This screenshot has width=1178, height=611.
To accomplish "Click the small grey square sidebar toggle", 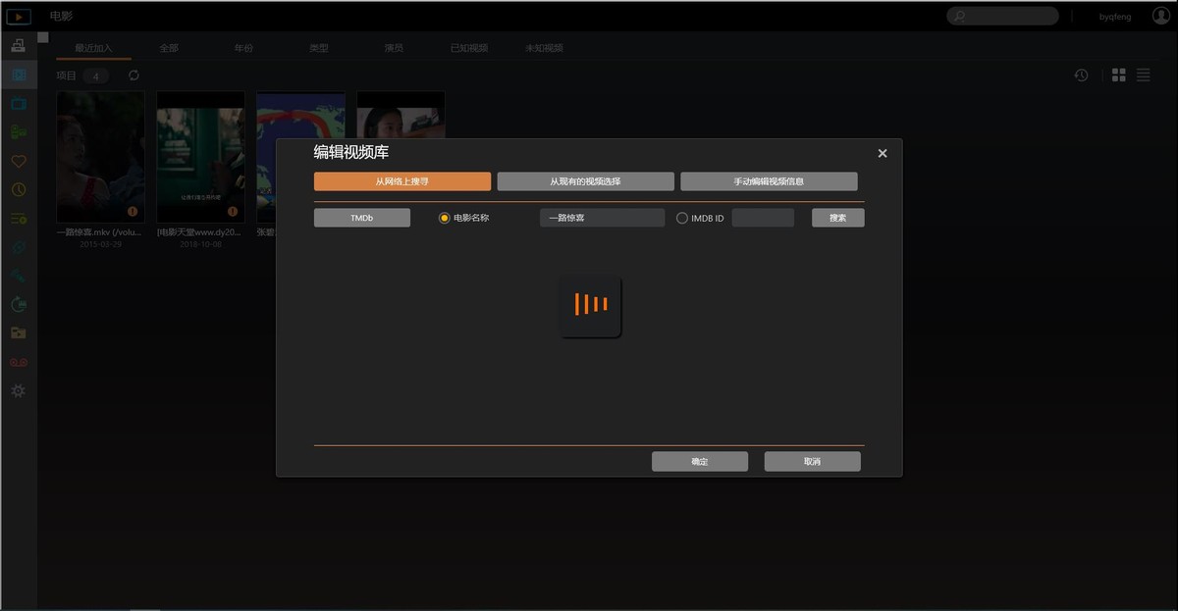I will click(43, 37).
